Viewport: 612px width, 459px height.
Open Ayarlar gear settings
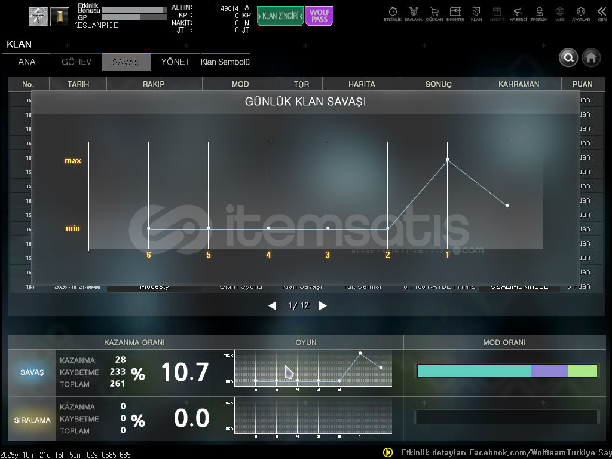tap(581, 13)
